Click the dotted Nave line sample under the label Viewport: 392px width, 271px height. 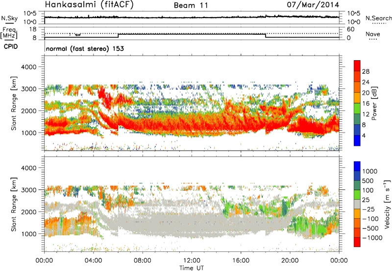click(x=373, y=39)
